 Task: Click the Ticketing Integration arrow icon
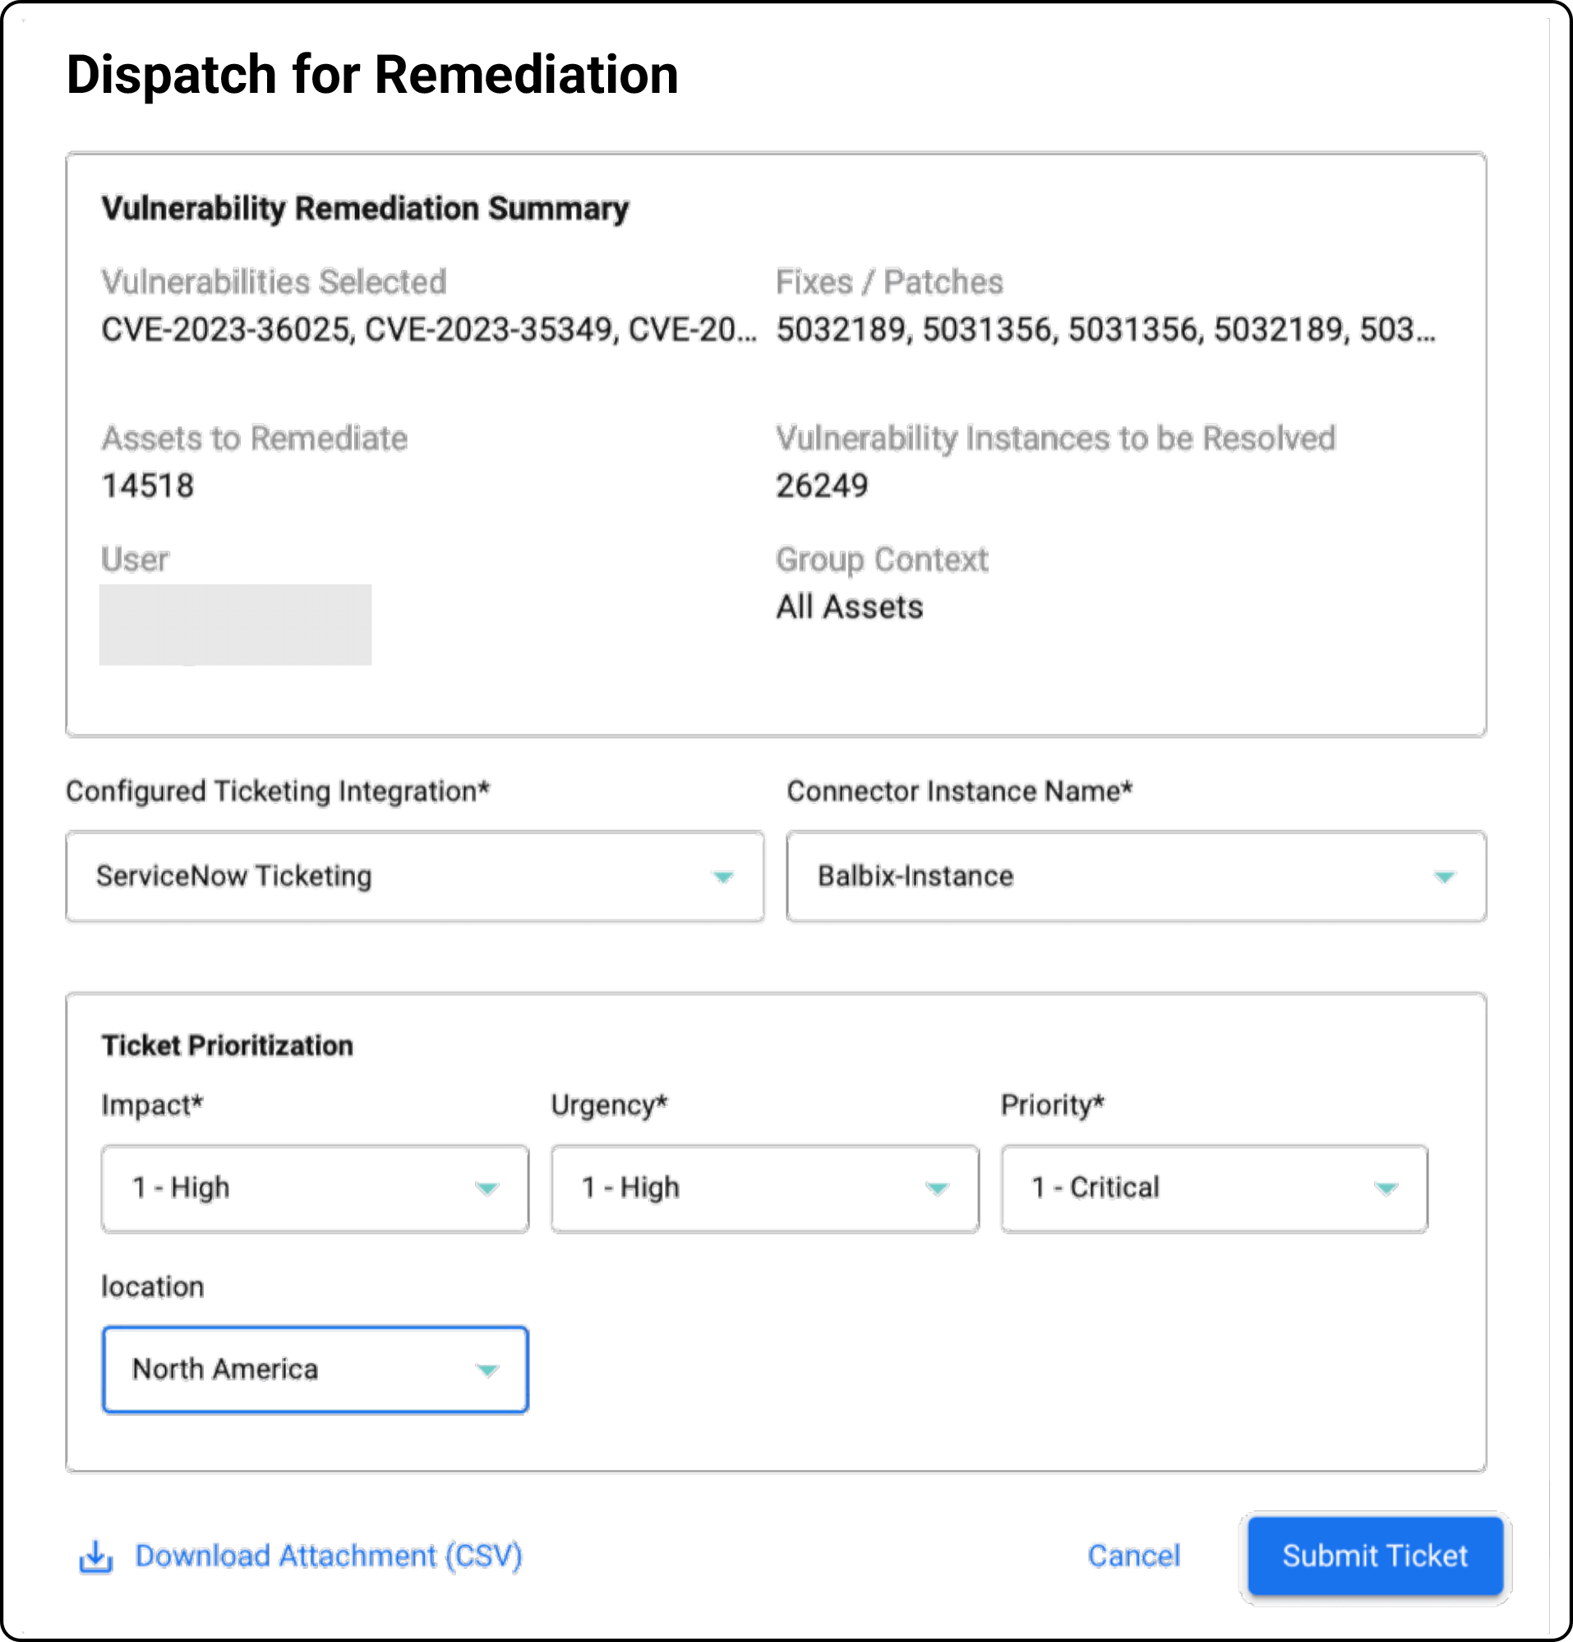point(723,876)
